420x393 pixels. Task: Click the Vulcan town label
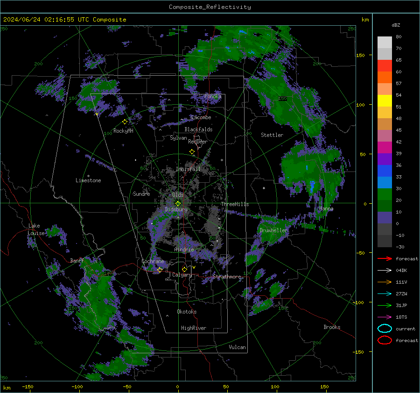tap(238, 347)
